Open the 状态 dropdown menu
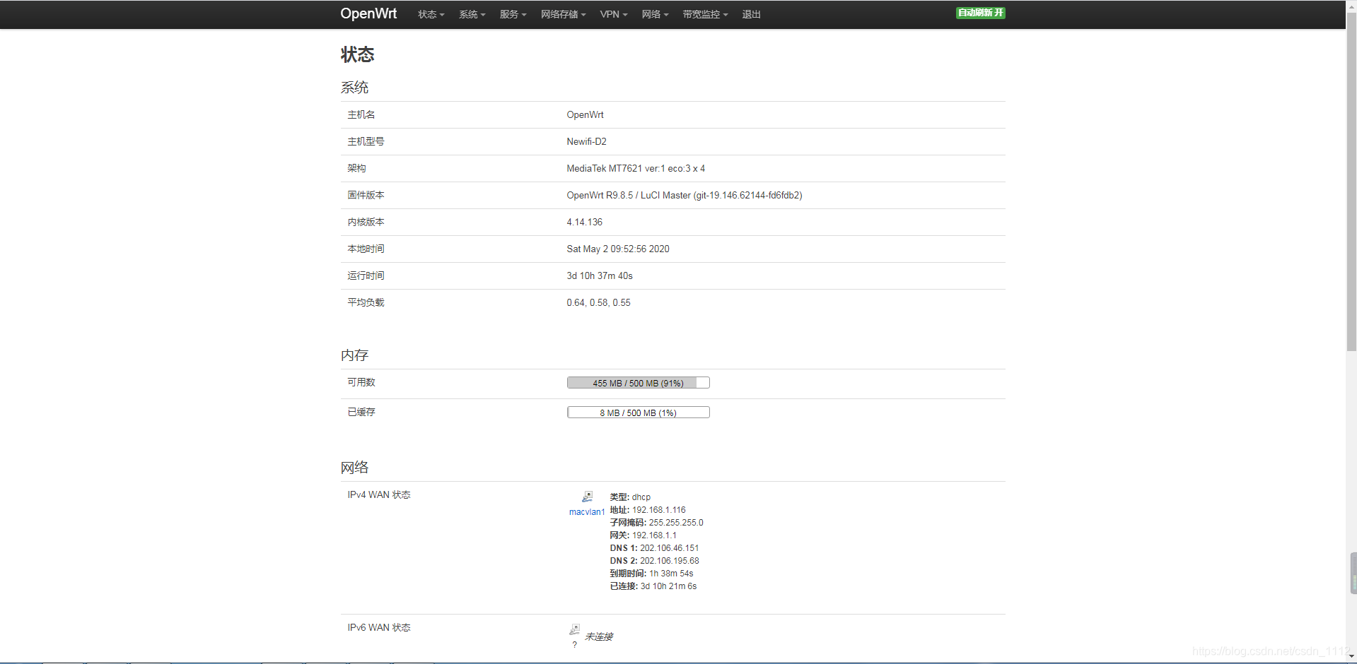1357x664 pixels. pyautogui.click(x=431, y=14)
